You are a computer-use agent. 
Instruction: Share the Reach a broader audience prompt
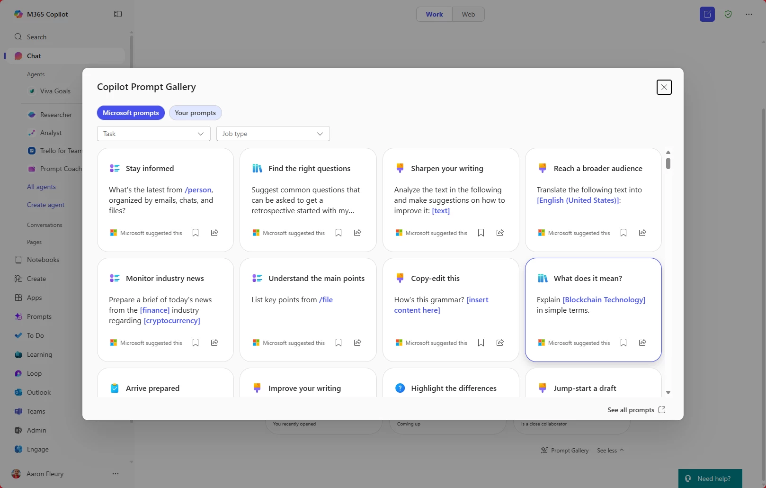pos(642,233)
